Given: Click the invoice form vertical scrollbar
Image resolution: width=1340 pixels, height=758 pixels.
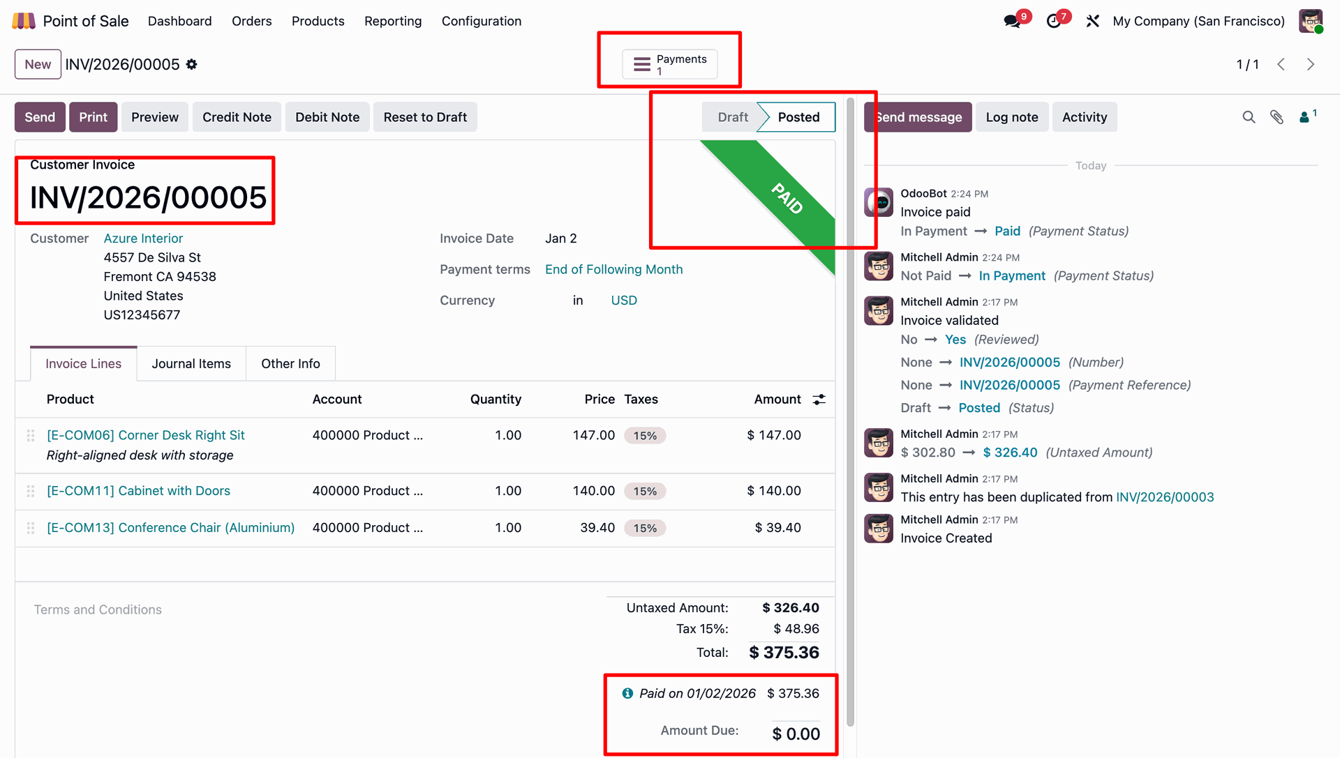Looking at the screenshot, I should 850,411.
